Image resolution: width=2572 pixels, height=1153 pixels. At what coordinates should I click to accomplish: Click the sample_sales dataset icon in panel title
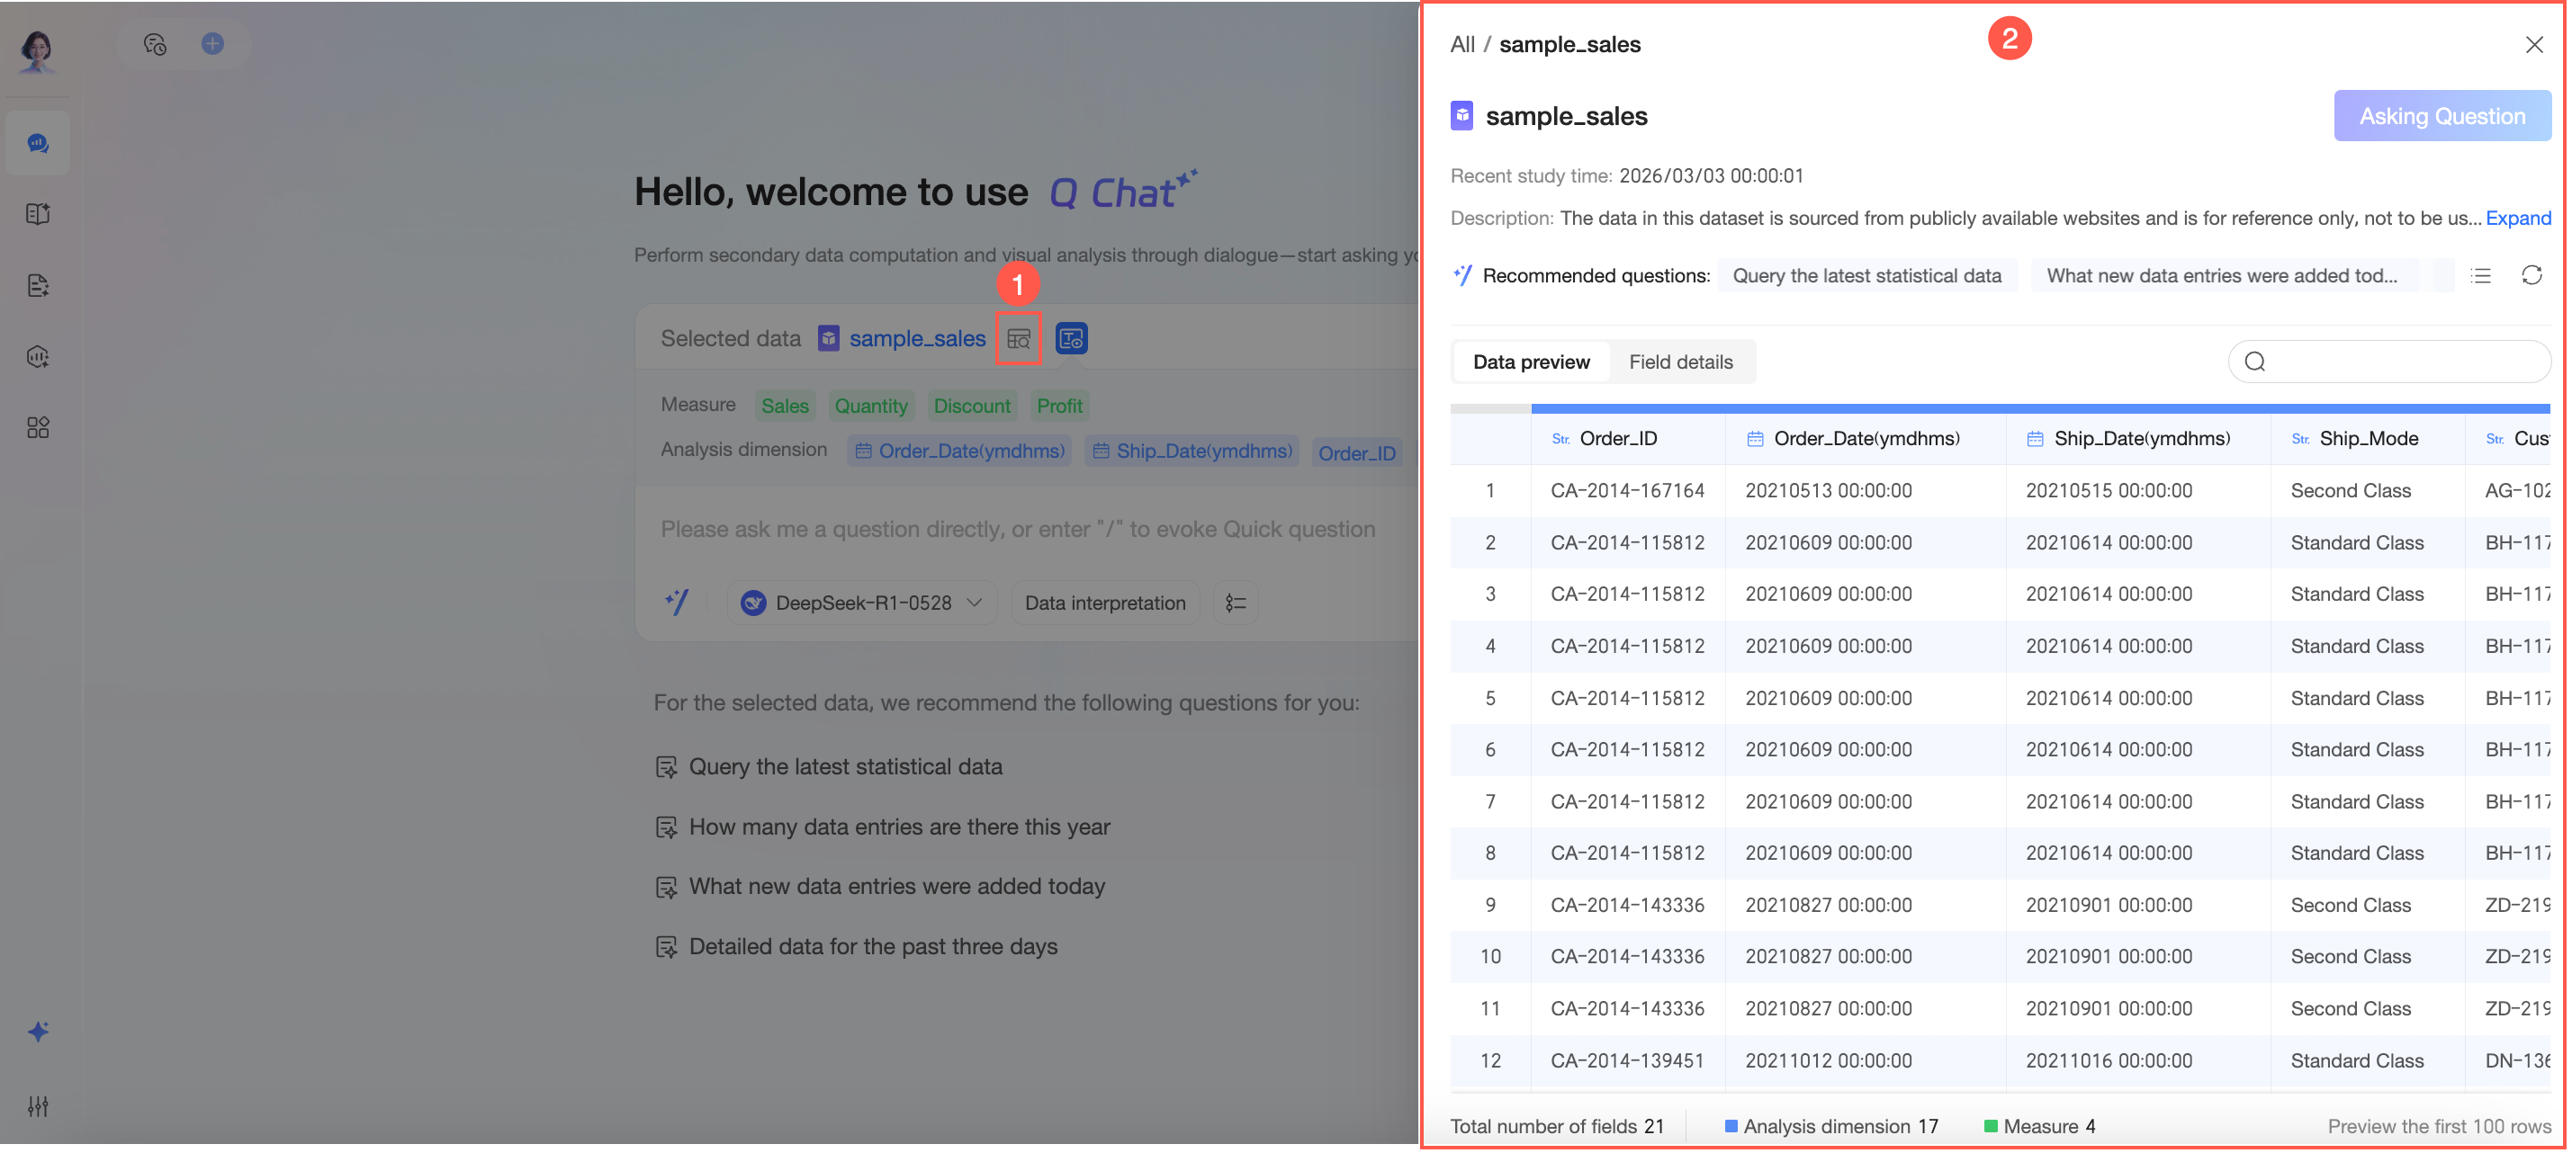point(1461,116)
